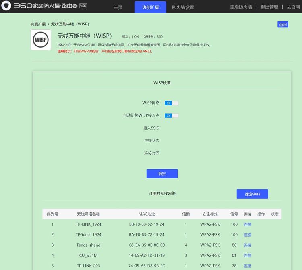
Task: Click the 360 shield logo icon
Action: click(6, 6)
